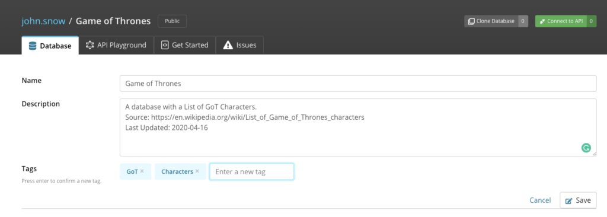
Task: Click the Description field label
Action: (x=41, y=104)
